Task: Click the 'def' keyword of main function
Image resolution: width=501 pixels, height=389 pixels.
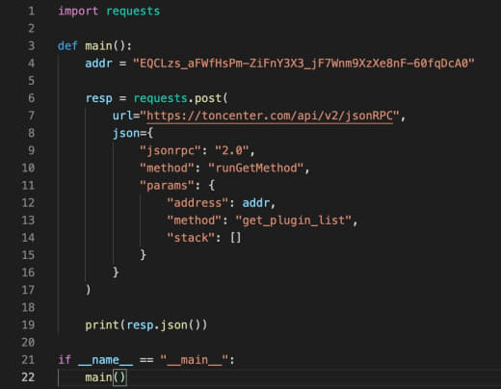Action: click(67, 46)
